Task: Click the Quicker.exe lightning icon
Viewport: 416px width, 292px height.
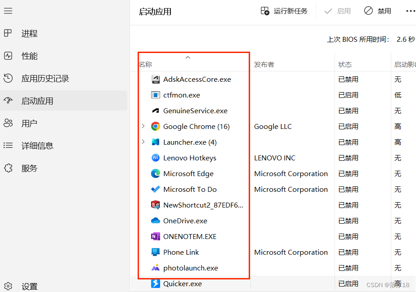Action: tap(156, 283)
